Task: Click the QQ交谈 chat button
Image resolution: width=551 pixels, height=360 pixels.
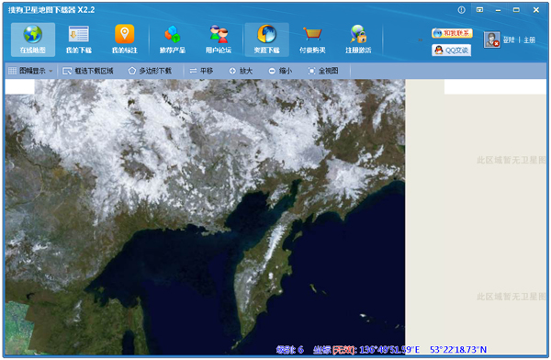Action: (452, 51)
